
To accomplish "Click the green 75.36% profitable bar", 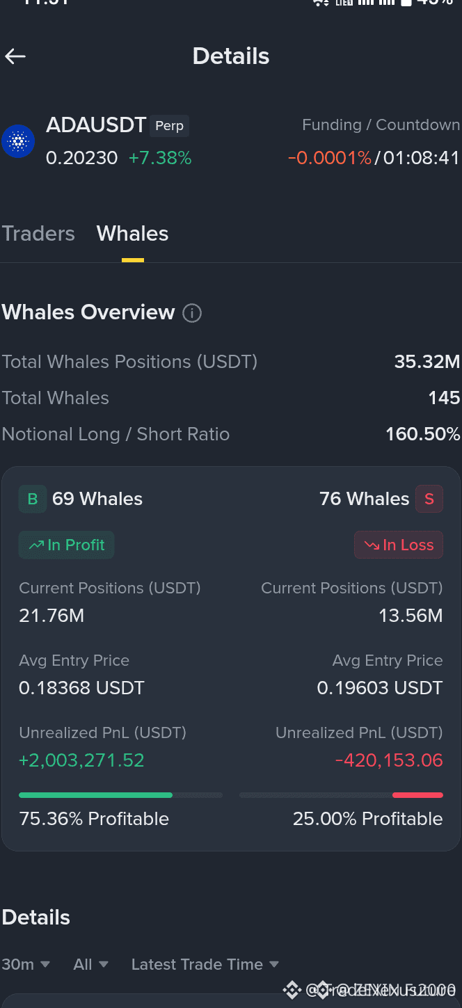I will [95, 794].
